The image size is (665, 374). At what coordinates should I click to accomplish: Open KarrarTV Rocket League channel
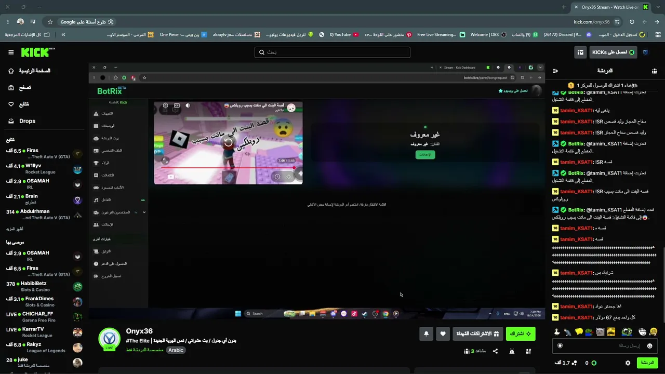pyautogui.click(x=44, y=332)
